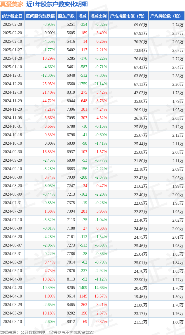185x335 pixels.
Task: Click the 真爱美家 stock name title
Action: click(12, 4)
